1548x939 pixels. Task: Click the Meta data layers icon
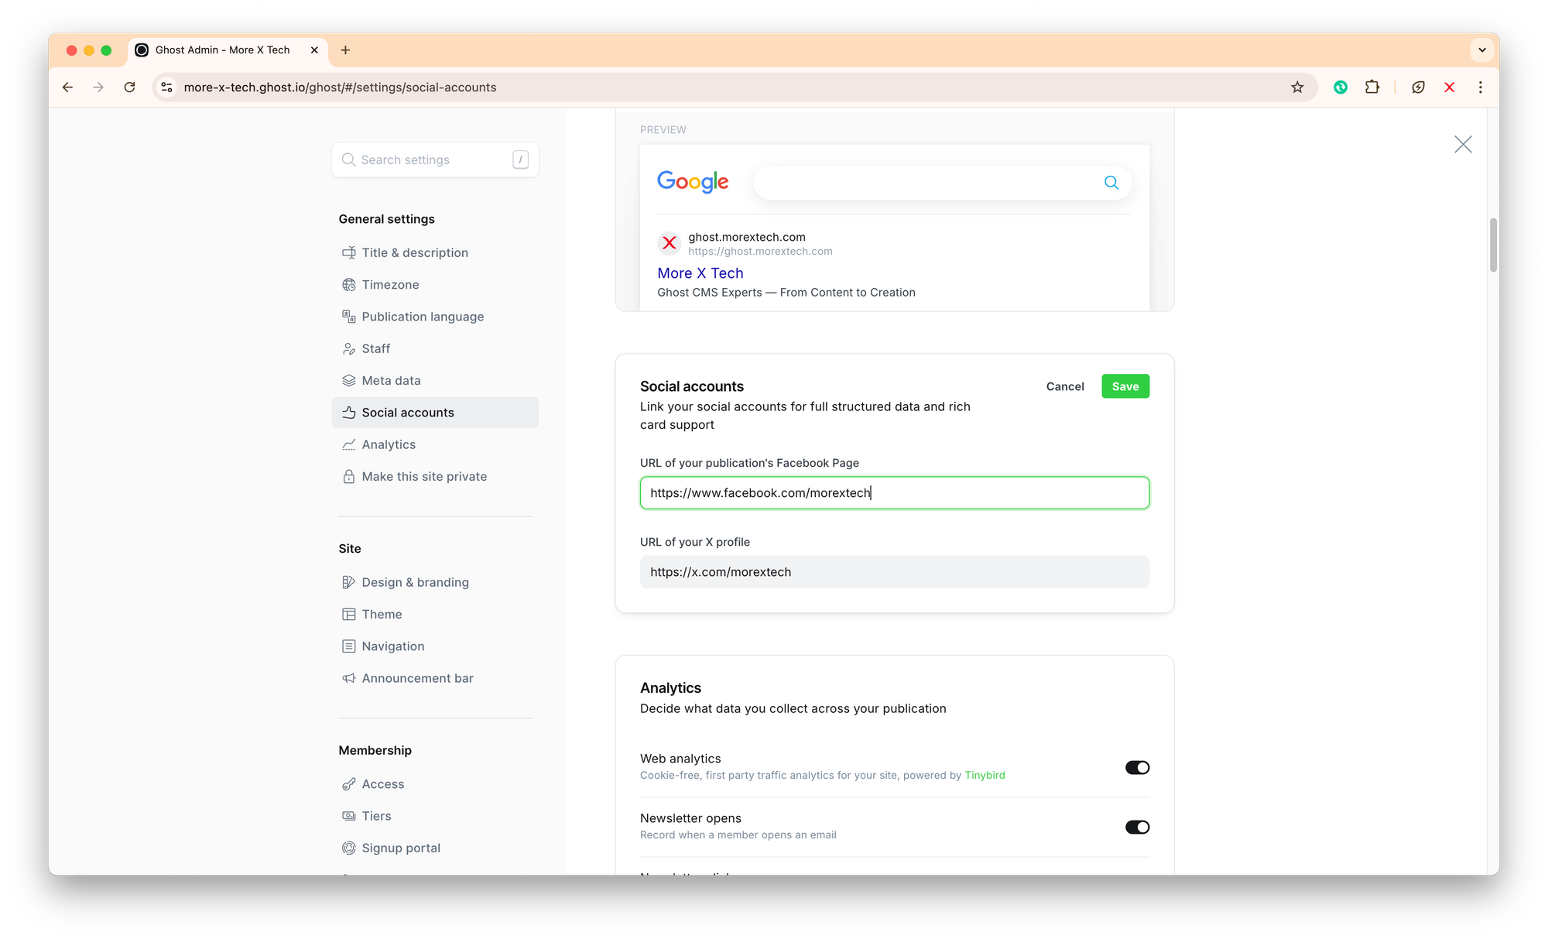349,381
